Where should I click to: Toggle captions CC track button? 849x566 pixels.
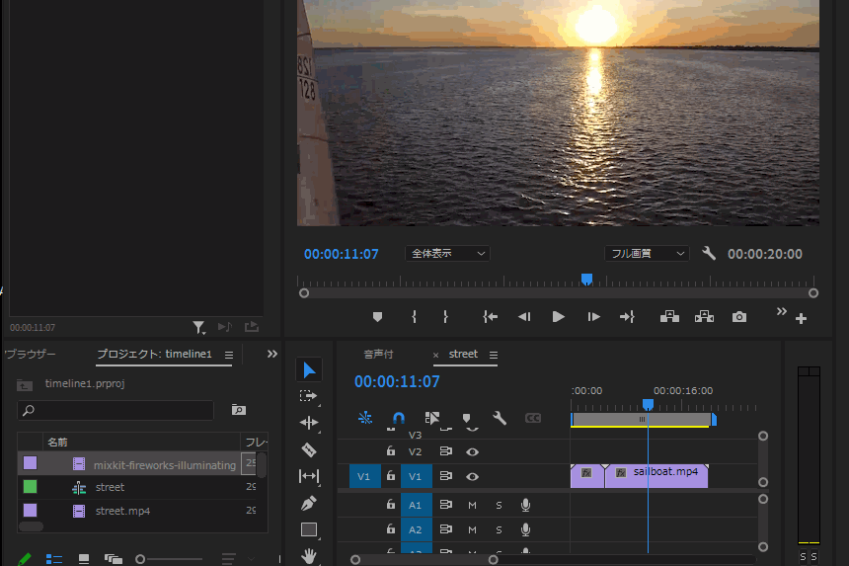coord(533,418)
